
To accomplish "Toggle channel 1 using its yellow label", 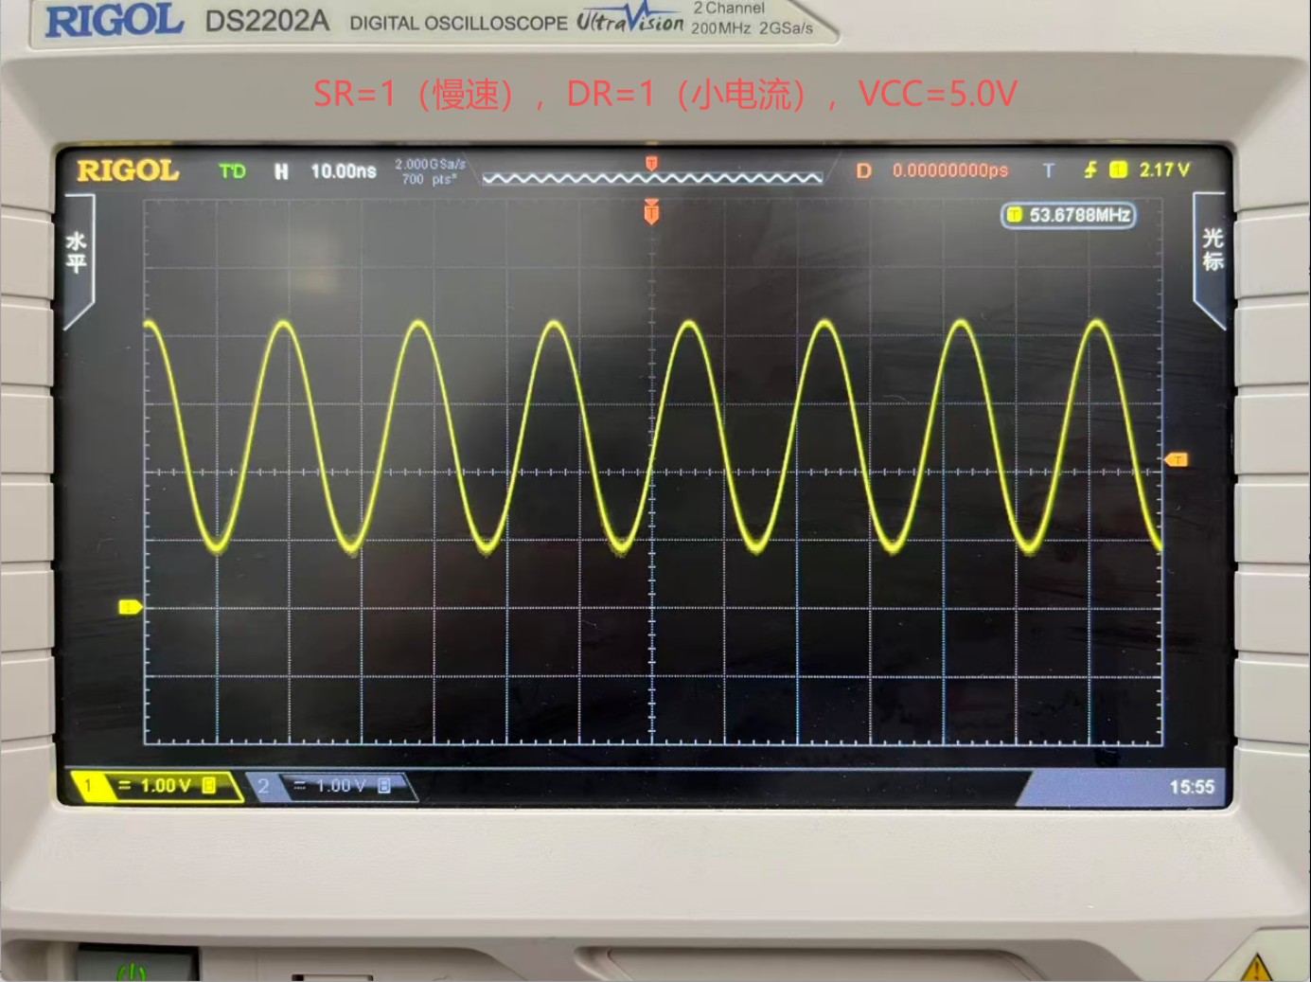I will [x=88, y=785].
